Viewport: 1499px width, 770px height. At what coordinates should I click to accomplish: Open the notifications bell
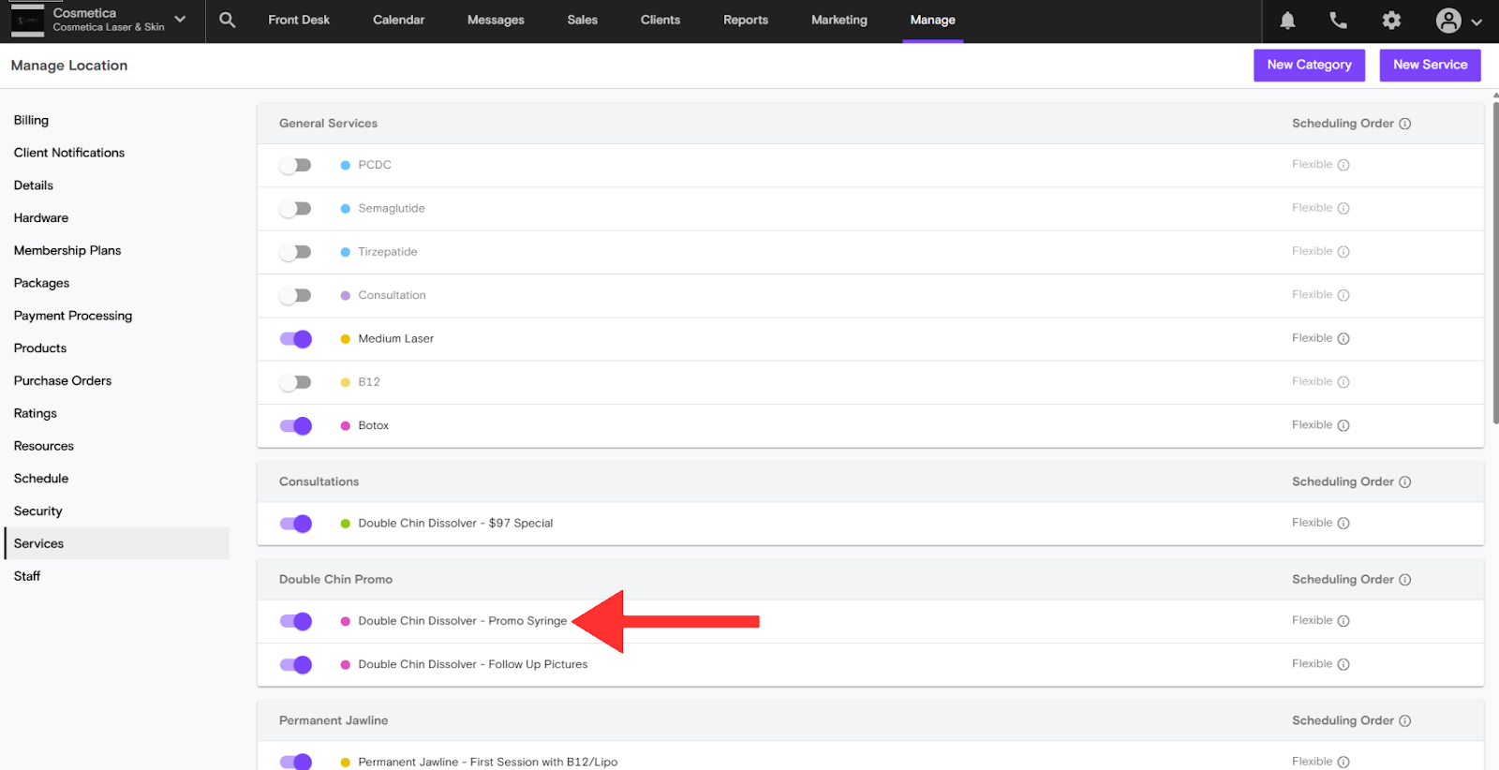coord(1288,21)
